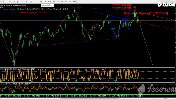Select the Text (A) tool
The height and width of the screenshot is (99, 176).
pyautogui.click(x=26, y=2)
